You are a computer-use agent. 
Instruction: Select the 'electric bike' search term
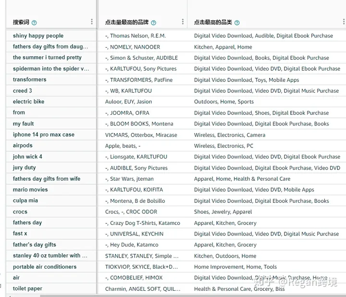click(x=28, y=101)
